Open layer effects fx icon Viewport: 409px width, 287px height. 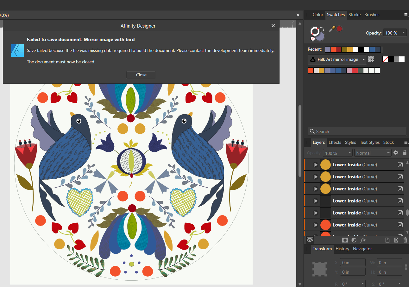pos(363,240)
